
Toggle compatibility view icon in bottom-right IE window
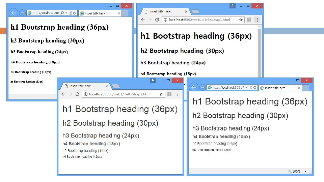coord(251,87)
